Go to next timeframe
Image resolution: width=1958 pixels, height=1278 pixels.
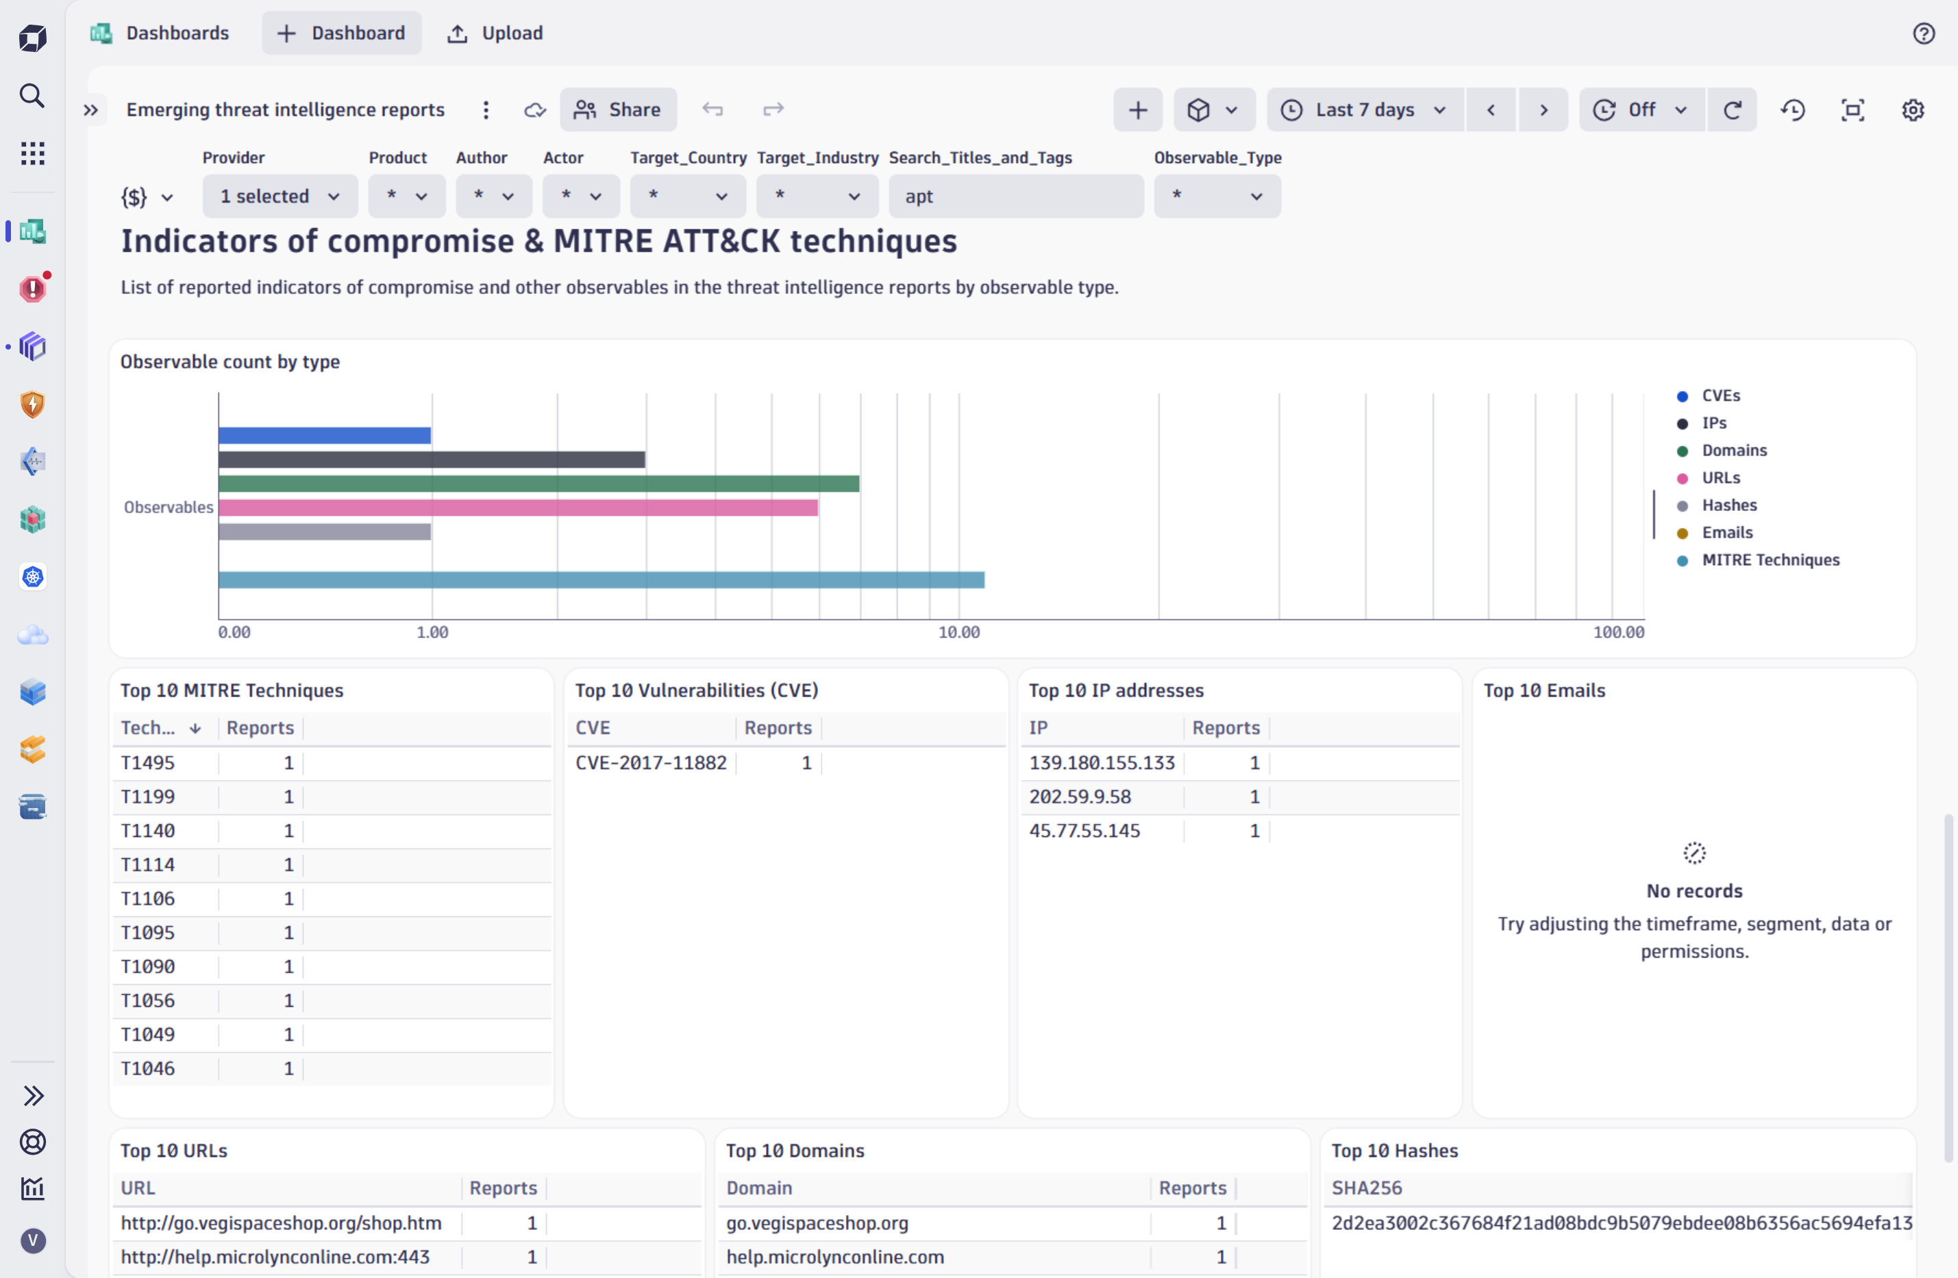tap(1544, 110)
